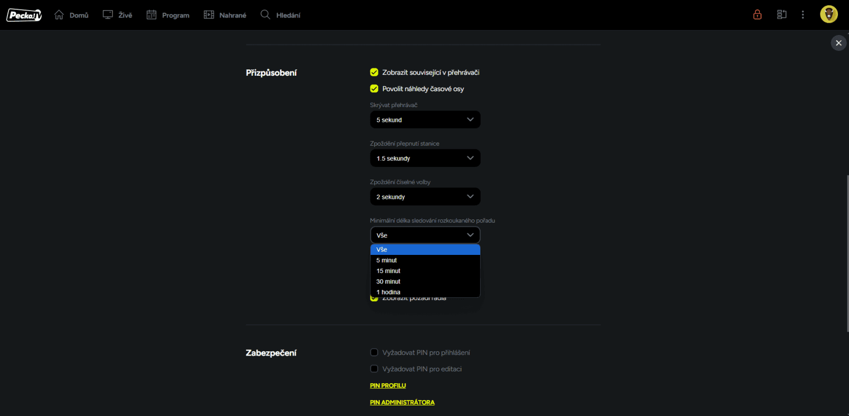This screenshot has width=849, height=416.
Task: Go to the Živě live section
Action: (x=117, y=15)
